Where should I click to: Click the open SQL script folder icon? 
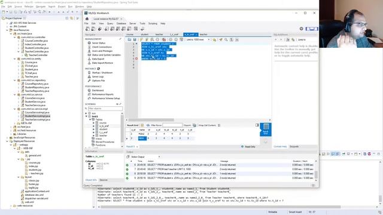pos(129,39)
